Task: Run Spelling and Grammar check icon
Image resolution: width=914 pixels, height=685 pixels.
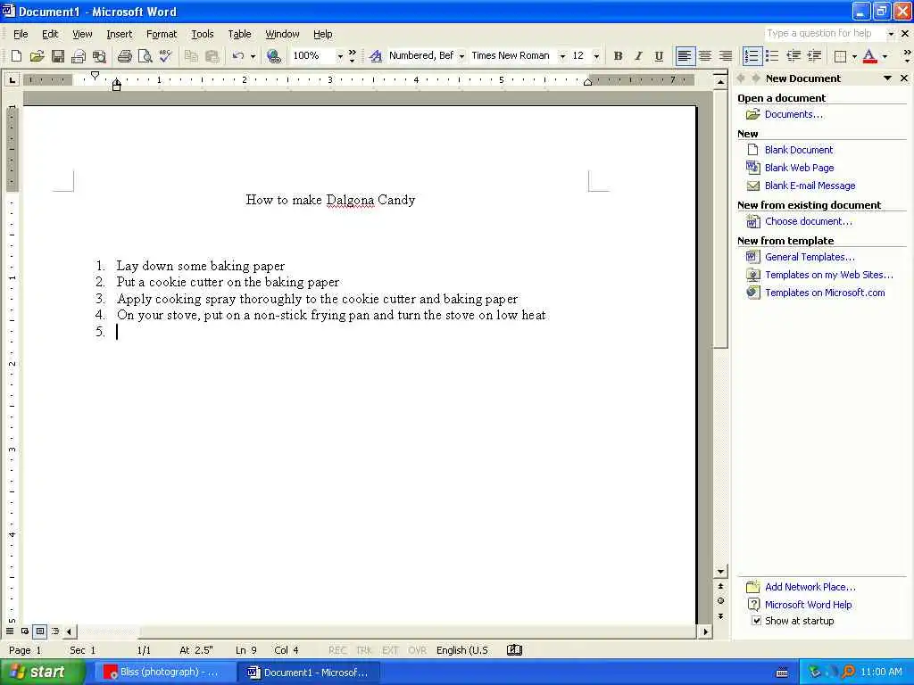Action: click(165, 56)
